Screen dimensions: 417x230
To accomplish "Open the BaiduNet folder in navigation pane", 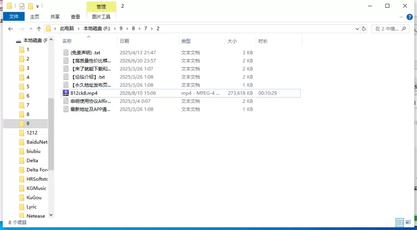I will tap(36, 142).
